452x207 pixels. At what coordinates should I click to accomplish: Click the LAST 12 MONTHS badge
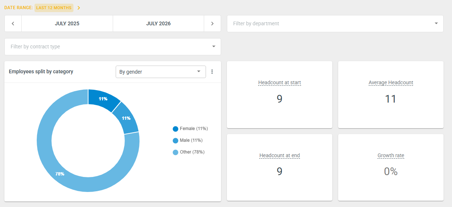click(54, 8)
